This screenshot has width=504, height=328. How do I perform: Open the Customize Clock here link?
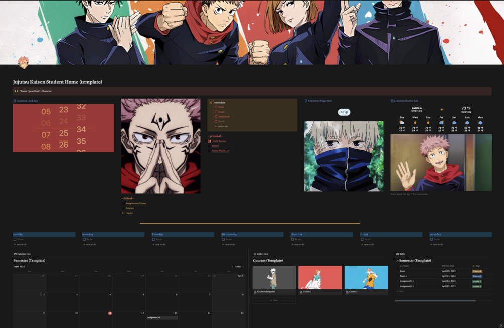(x=27, y=101)
